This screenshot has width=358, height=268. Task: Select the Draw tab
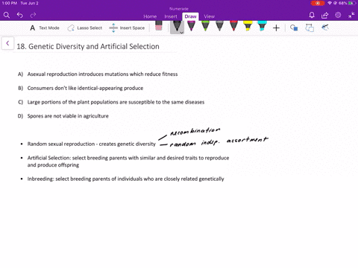190,16
